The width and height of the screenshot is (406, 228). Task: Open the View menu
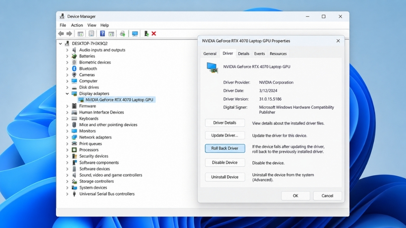coord(92,25)
